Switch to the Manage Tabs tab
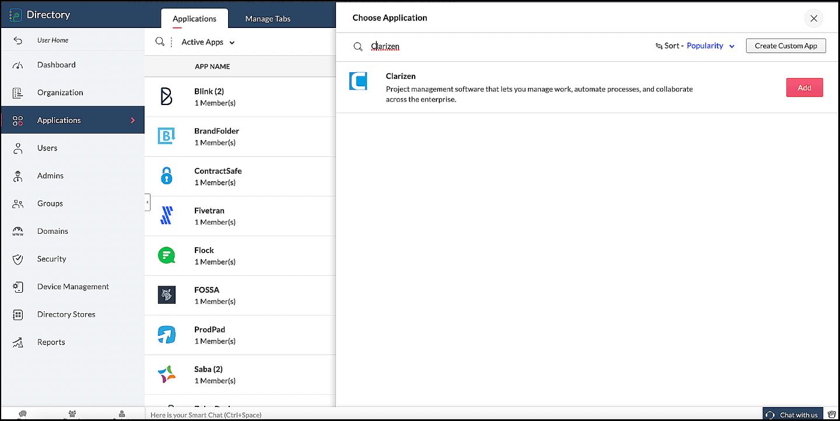 pyautogui.click(x=268, y=19)
